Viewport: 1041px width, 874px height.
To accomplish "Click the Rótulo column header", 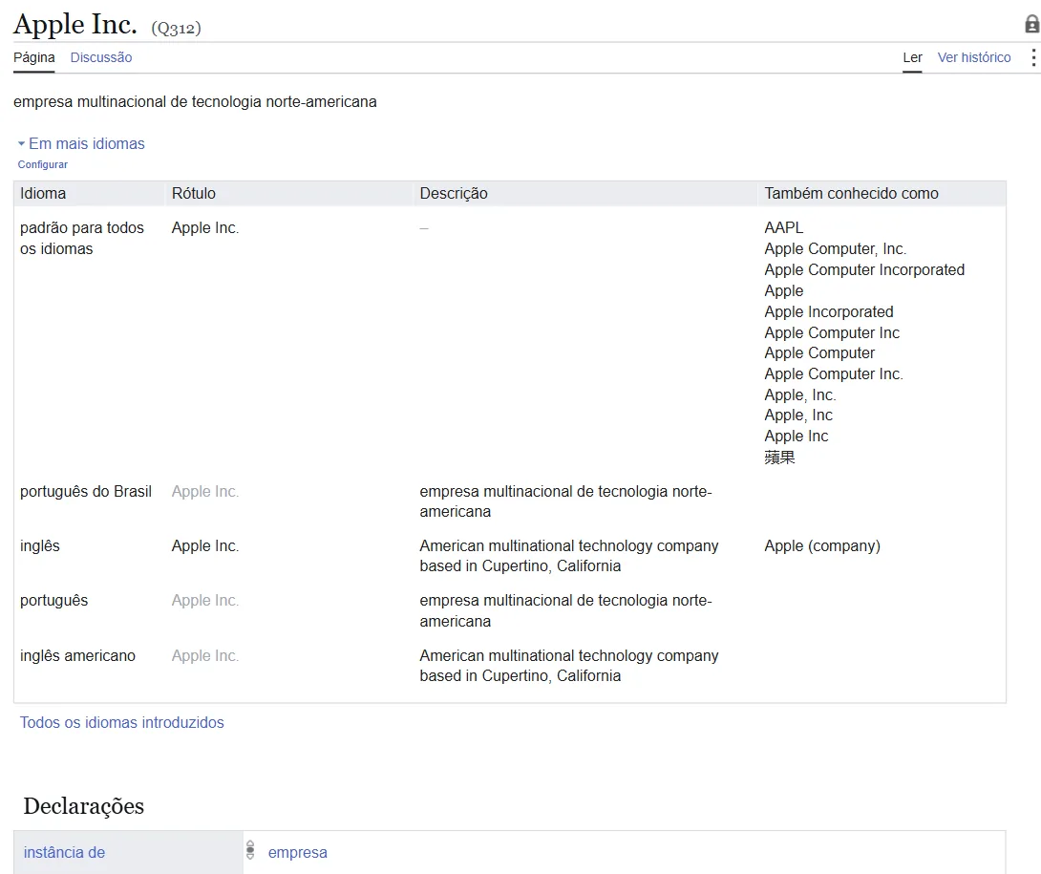I will [x=193, y=193].
